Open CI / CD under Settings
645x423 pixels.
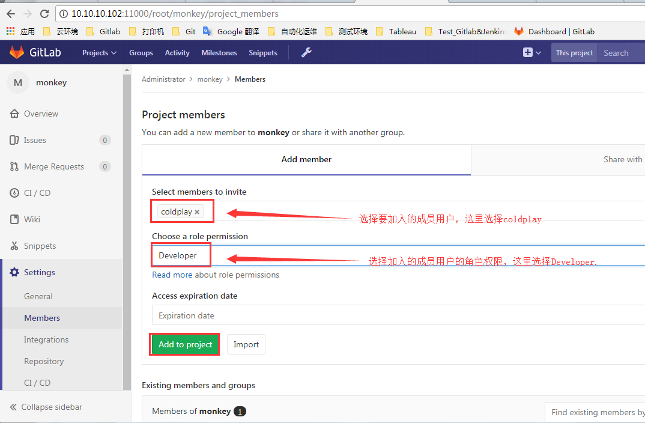coord(37,383)
